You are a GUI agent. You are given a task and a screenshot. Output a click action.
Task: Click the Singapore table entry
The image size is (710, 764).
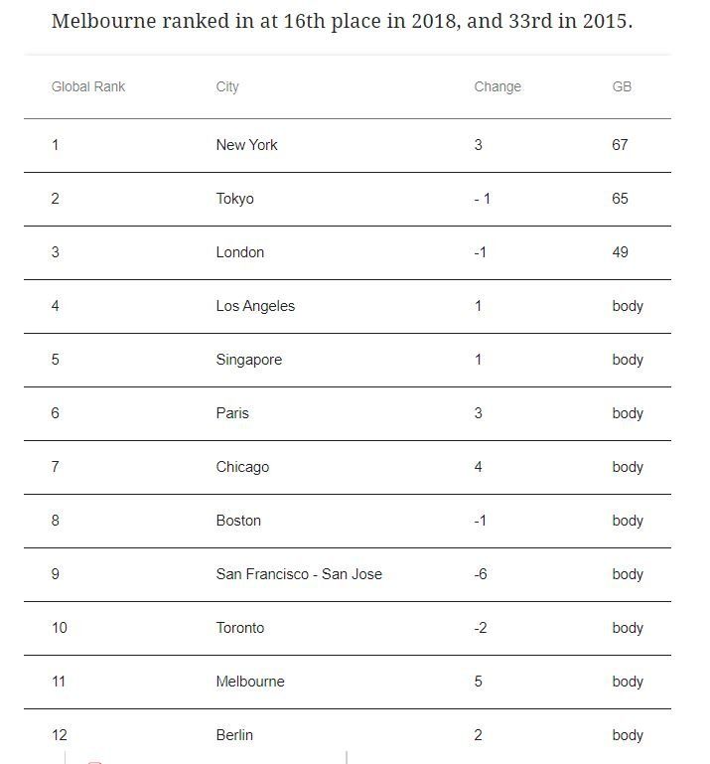click(x=249, y=360)
